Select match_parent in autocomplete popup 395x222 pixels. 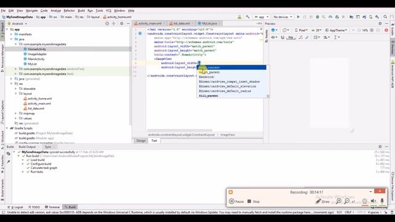pos(231,72)
